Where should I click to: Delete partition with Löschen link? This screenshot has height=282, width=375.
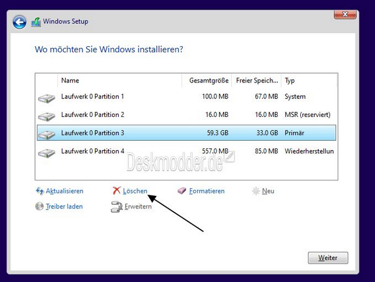tap(135, 191)
